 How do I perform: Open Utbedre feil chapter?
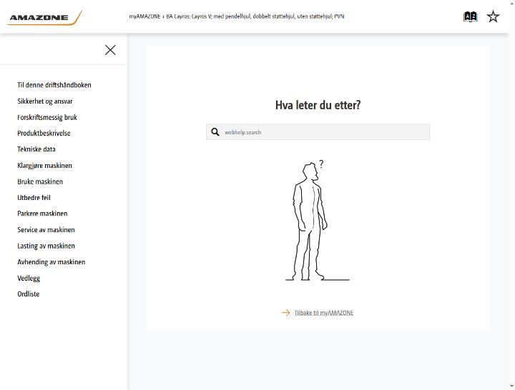[34, 197]
